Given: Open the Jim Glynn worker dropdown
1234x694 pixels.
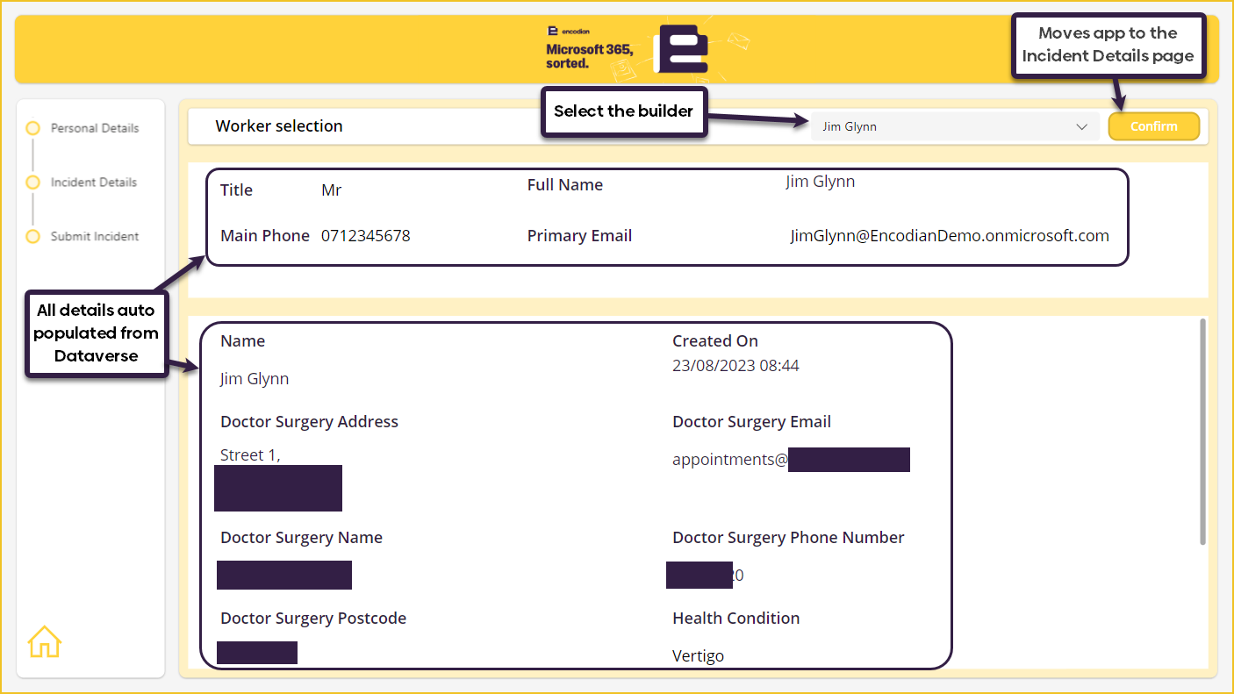Looking at the screenshot, I should pyautogui.click(x=955, y=126).
